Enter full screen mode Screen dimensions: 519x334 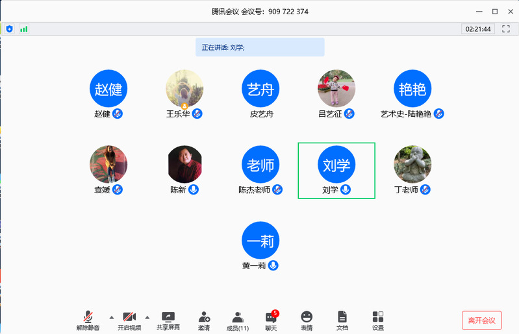point(506,29)
